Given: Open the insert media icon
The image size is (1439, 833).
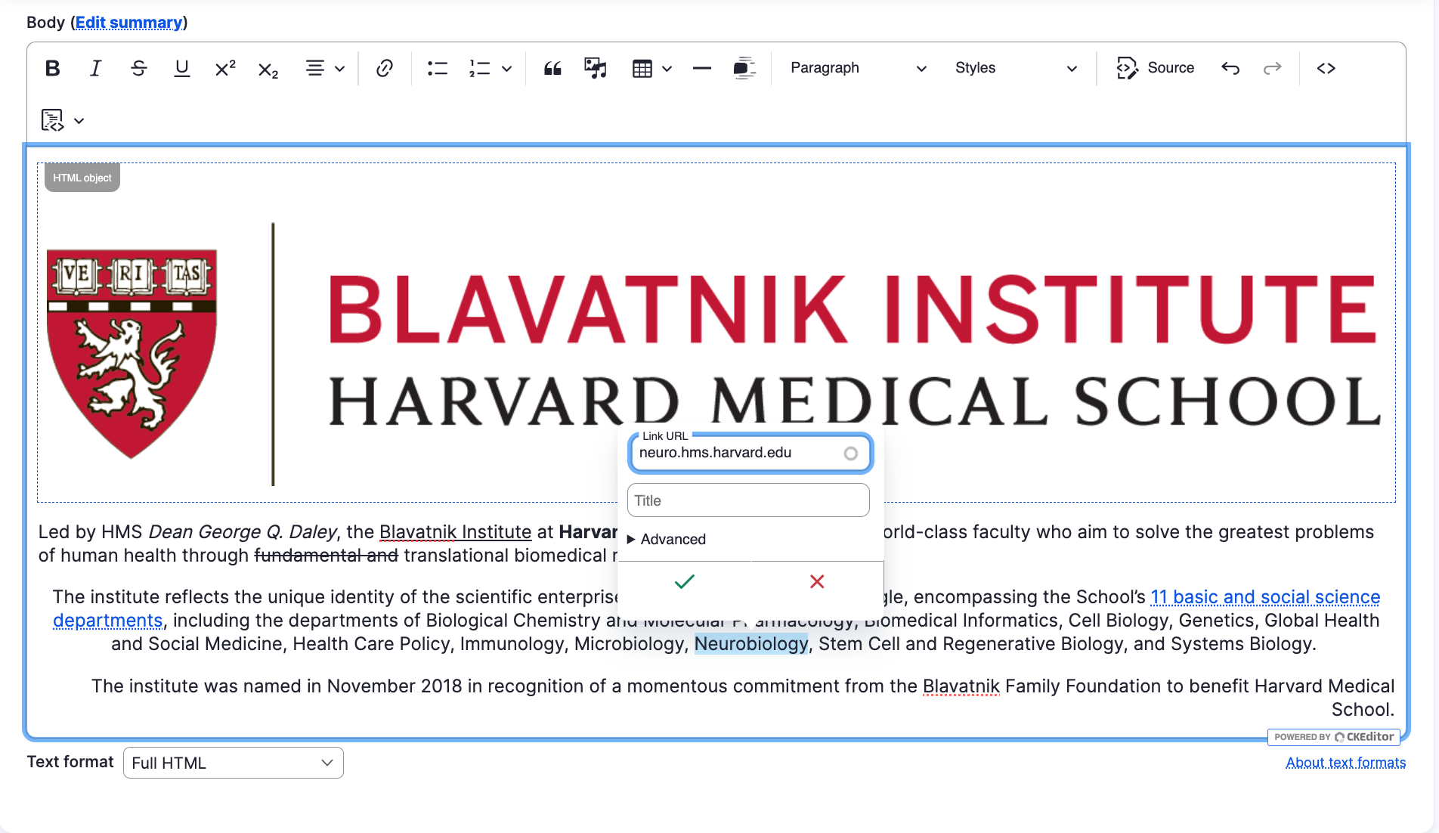Looking at the screenshot, I should tap(596, 68).
